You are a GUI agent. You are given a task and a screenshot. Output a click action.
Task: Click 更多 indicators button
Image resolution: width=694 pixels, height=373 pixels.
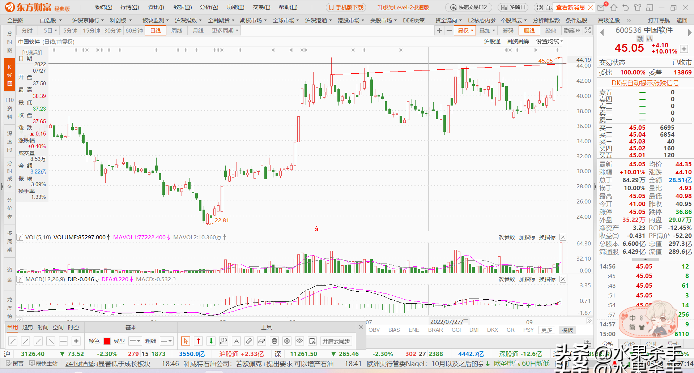(547, 330)
